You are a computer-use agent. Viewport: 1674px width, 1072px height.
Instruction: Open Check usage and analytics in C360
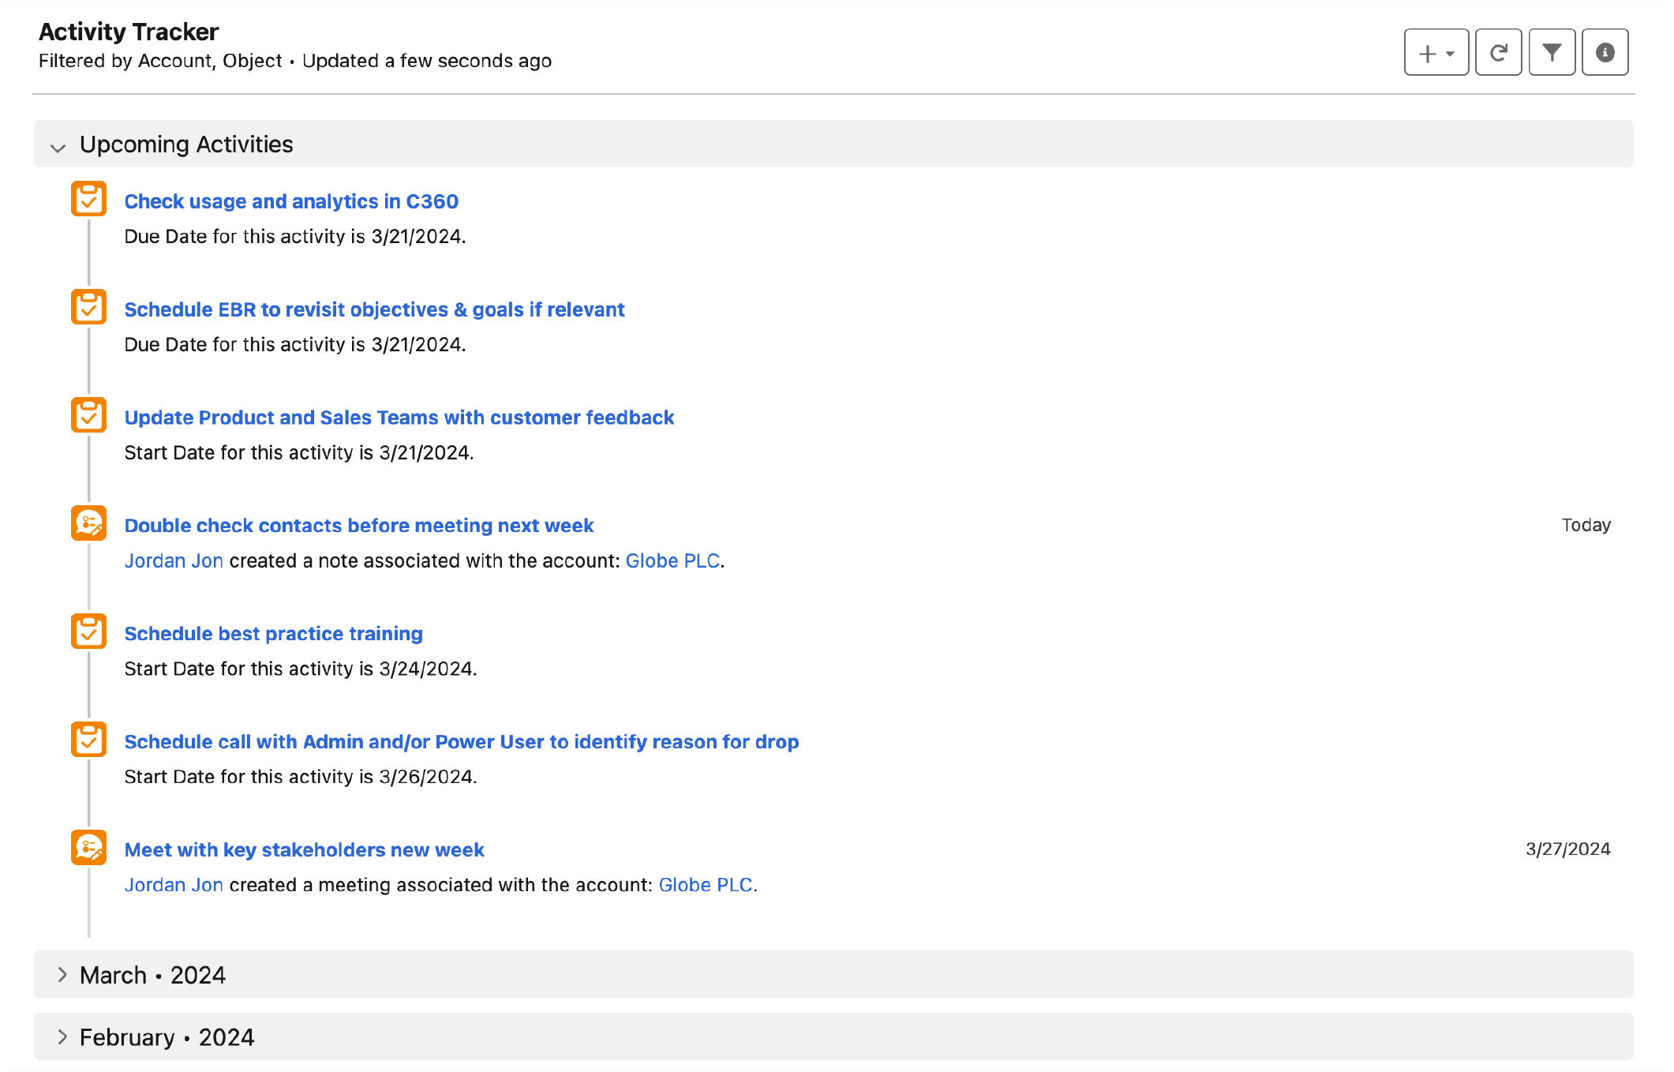point(291,201)
